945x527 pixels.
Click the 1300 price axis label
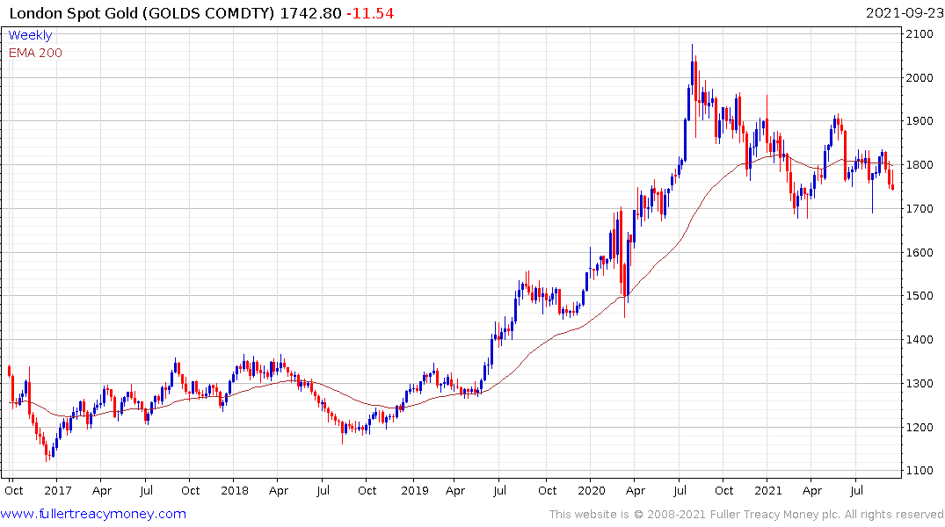coord(920,384)
